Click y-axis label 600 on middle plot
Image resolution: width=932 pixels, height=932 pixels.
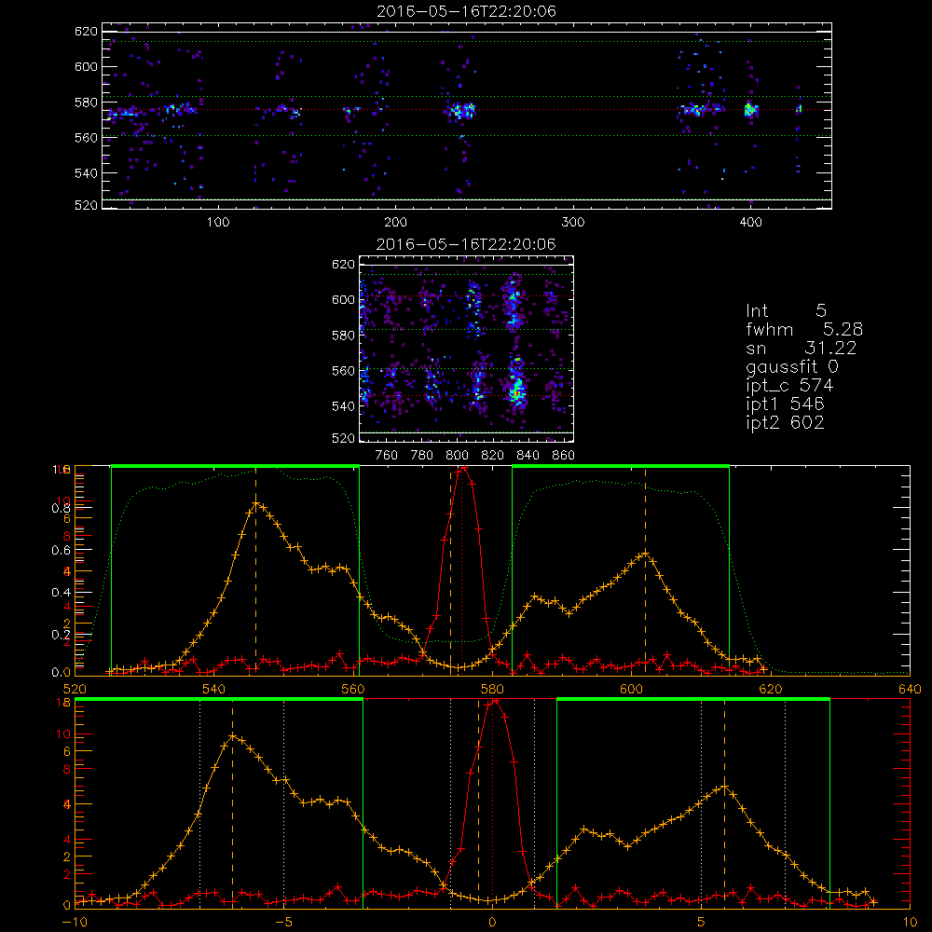pos(344,299)
